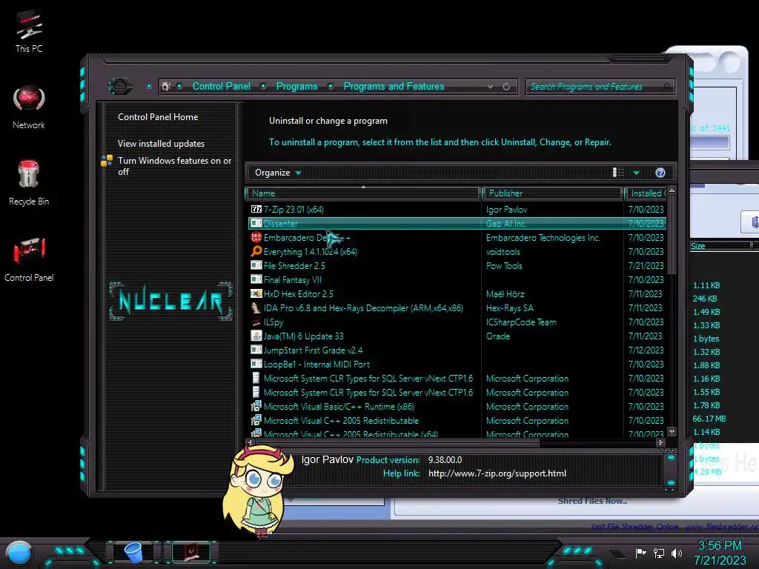
Task: Open the This PC desktop icon
Action: (x=29, y=31)
